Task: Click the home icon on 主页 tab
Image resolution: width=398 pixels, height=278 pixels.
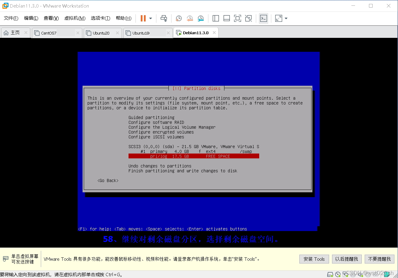Action: click(6, 33)
